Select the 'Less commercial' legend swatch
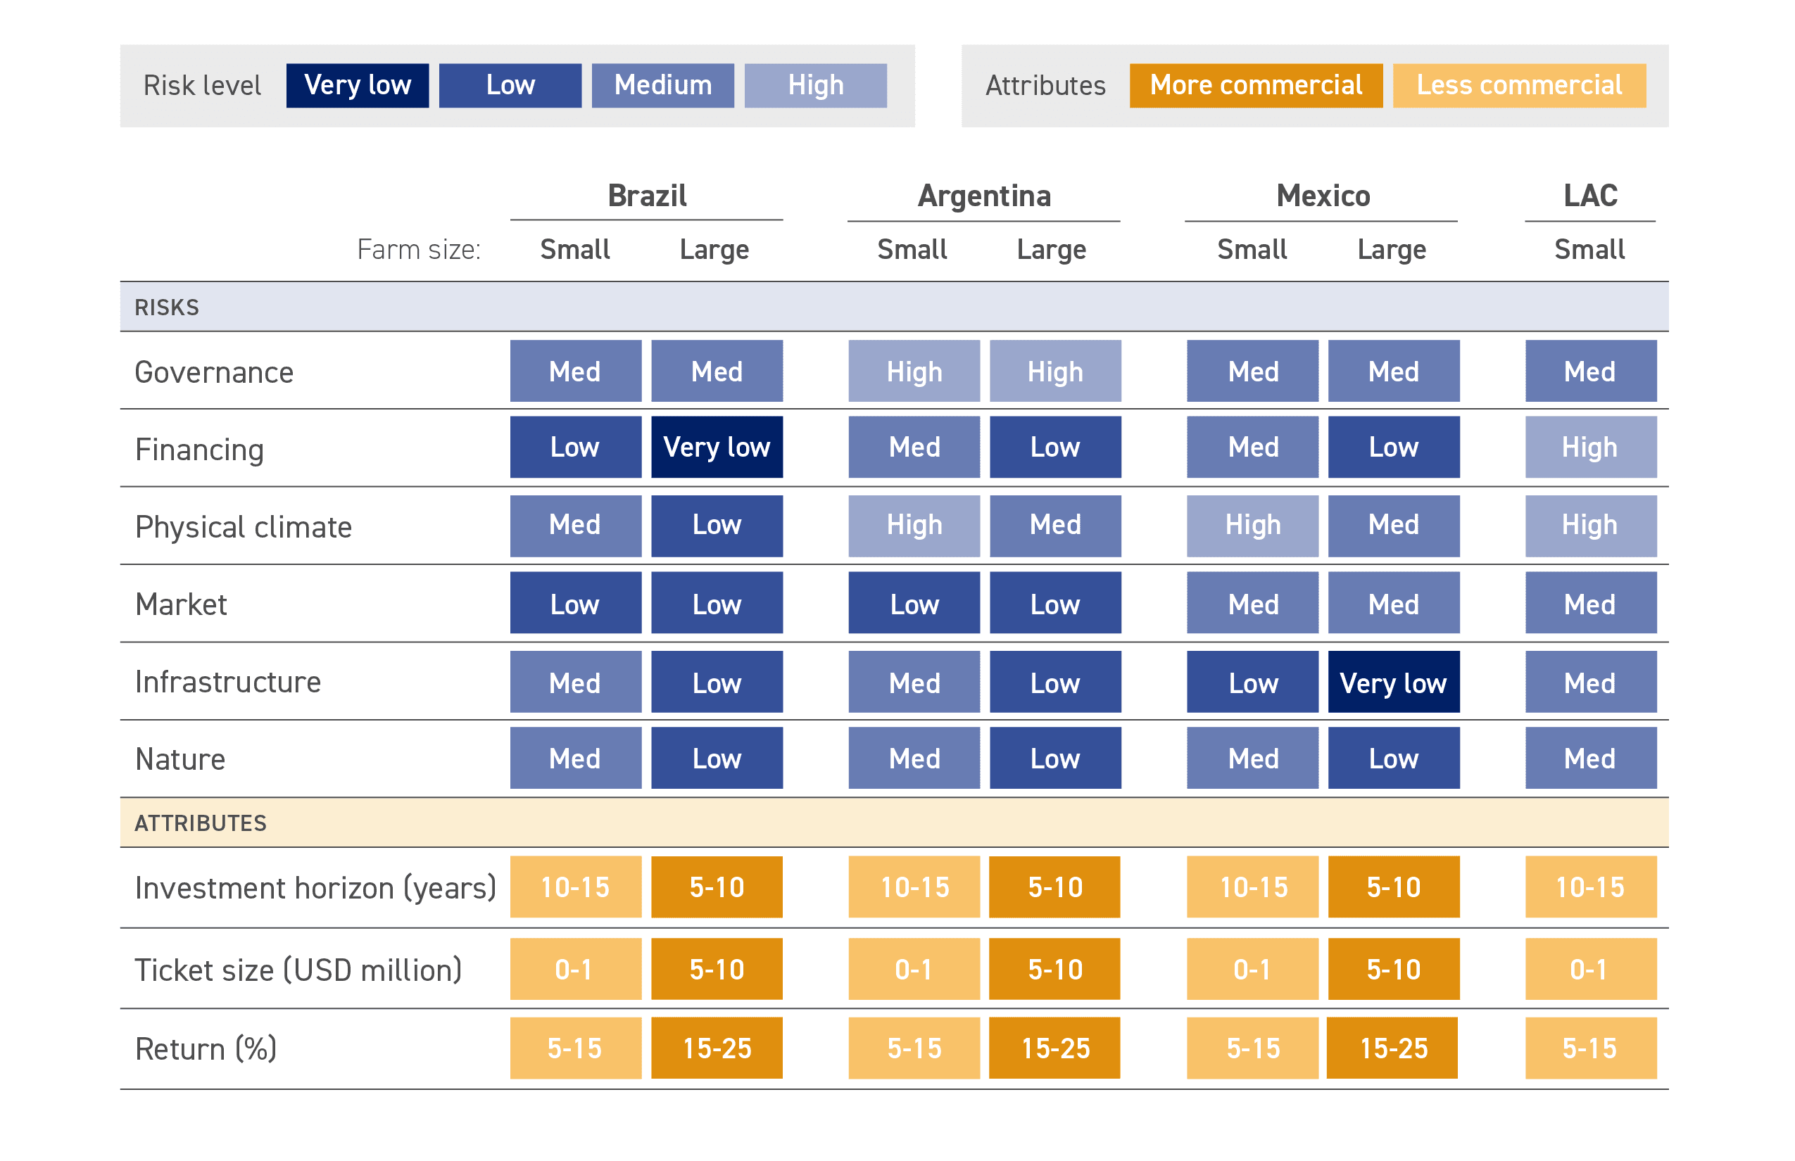 click(x=1518, y=85)
